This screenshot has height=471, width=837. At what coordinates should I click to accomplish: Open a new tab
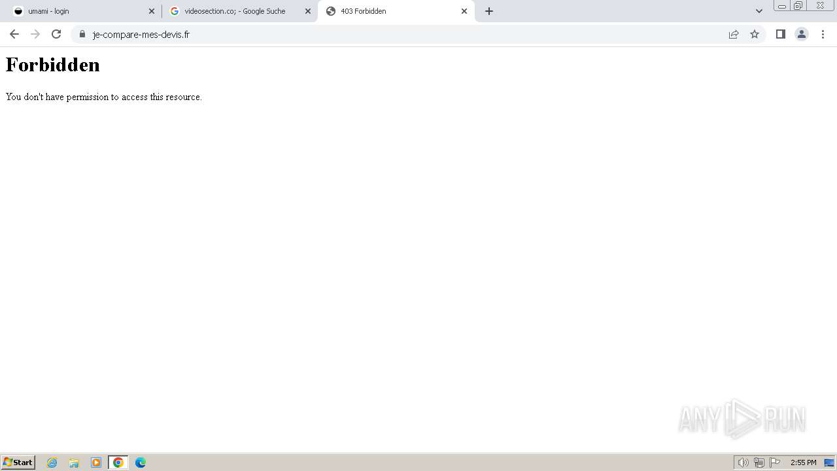pos(489,11)
